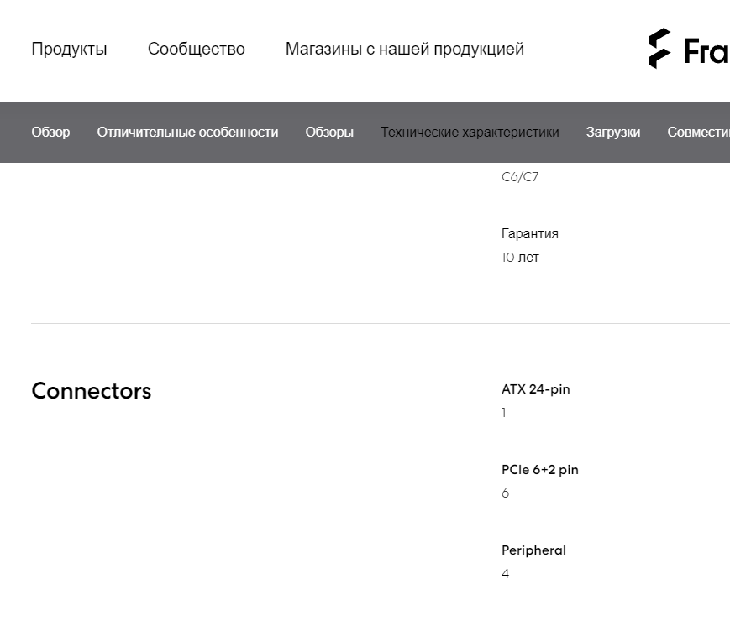Click the 10 лет warranty value
The height and width of the screenshot is (636, 730).
pyautogui.click(x=520, y=257)
